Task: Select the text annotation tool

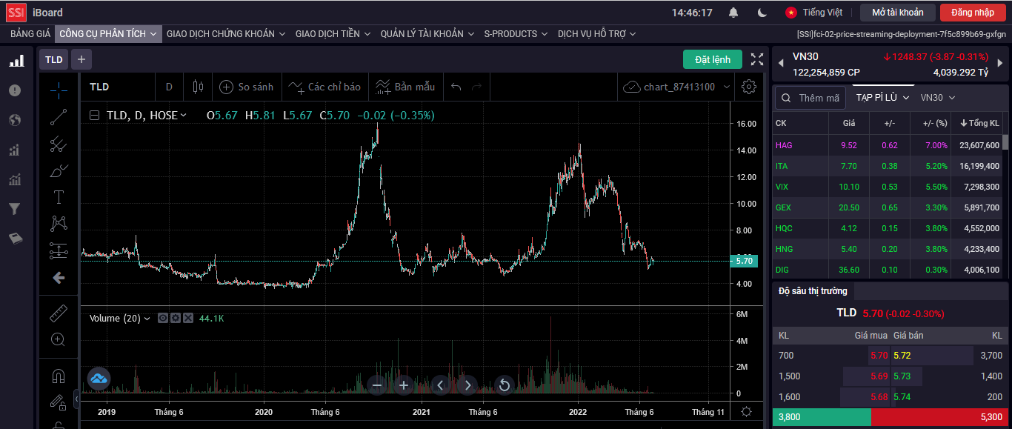Action: (59, 197)
